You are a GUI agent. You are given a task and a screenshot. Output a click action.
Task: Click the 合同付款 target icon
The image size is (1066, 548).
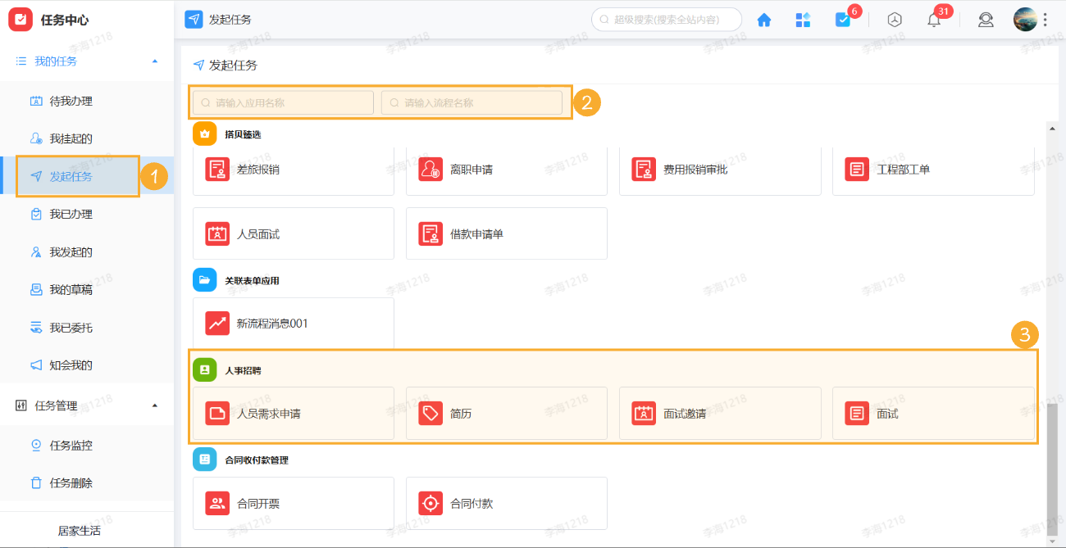(x=430, y=503)
